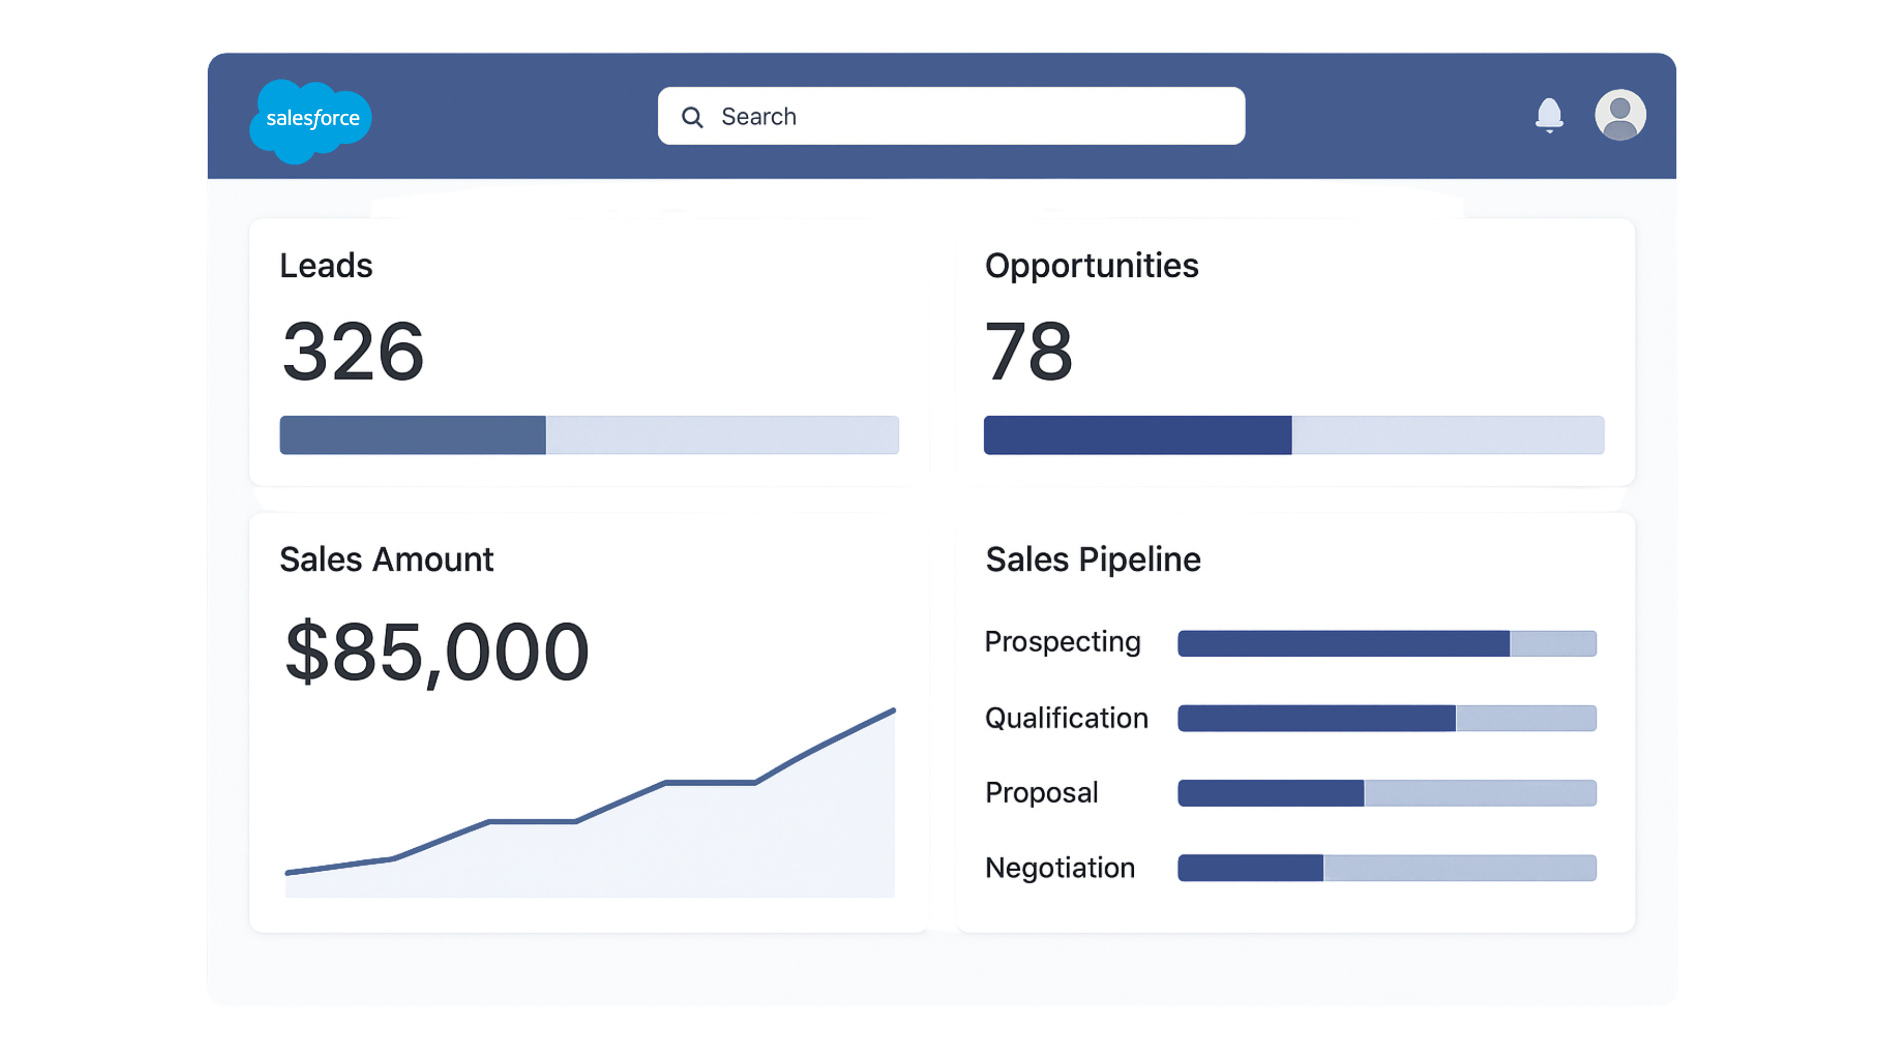
Task: Click the 326 leads count
Action: (x=353, y=352)
